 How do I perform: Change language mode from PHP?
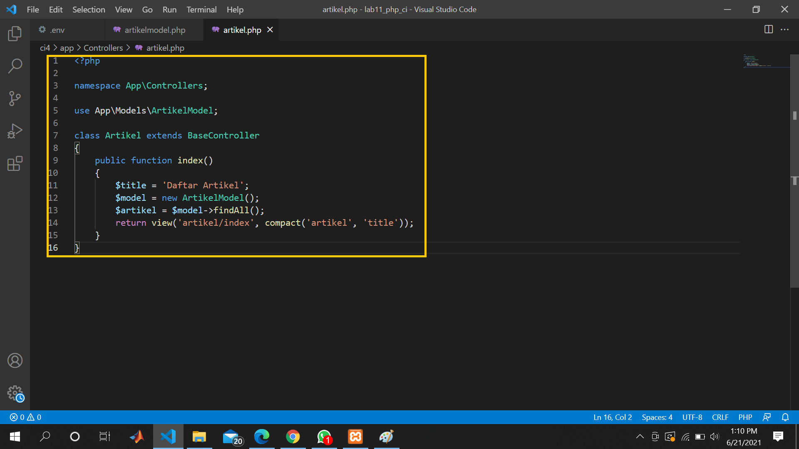point(745,417)
